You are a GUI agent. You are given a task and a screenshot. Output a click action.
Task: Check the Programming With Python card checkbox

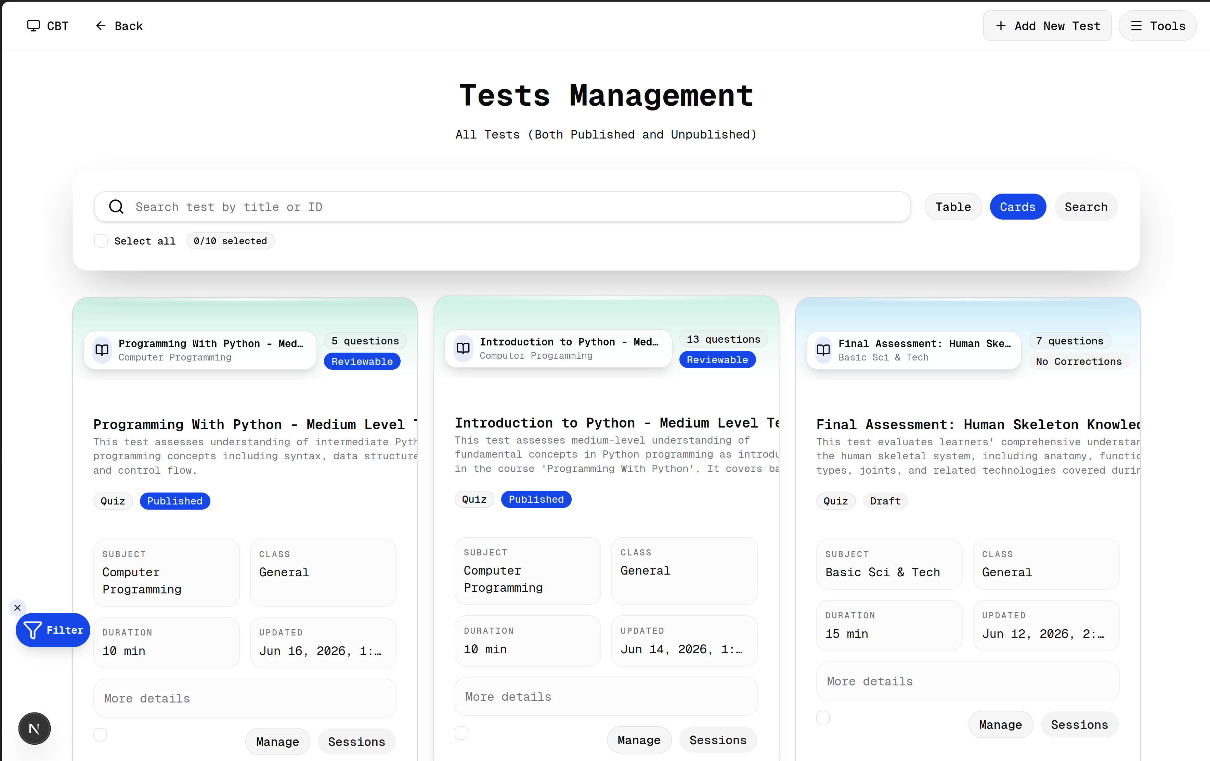(x=101, y=734)
